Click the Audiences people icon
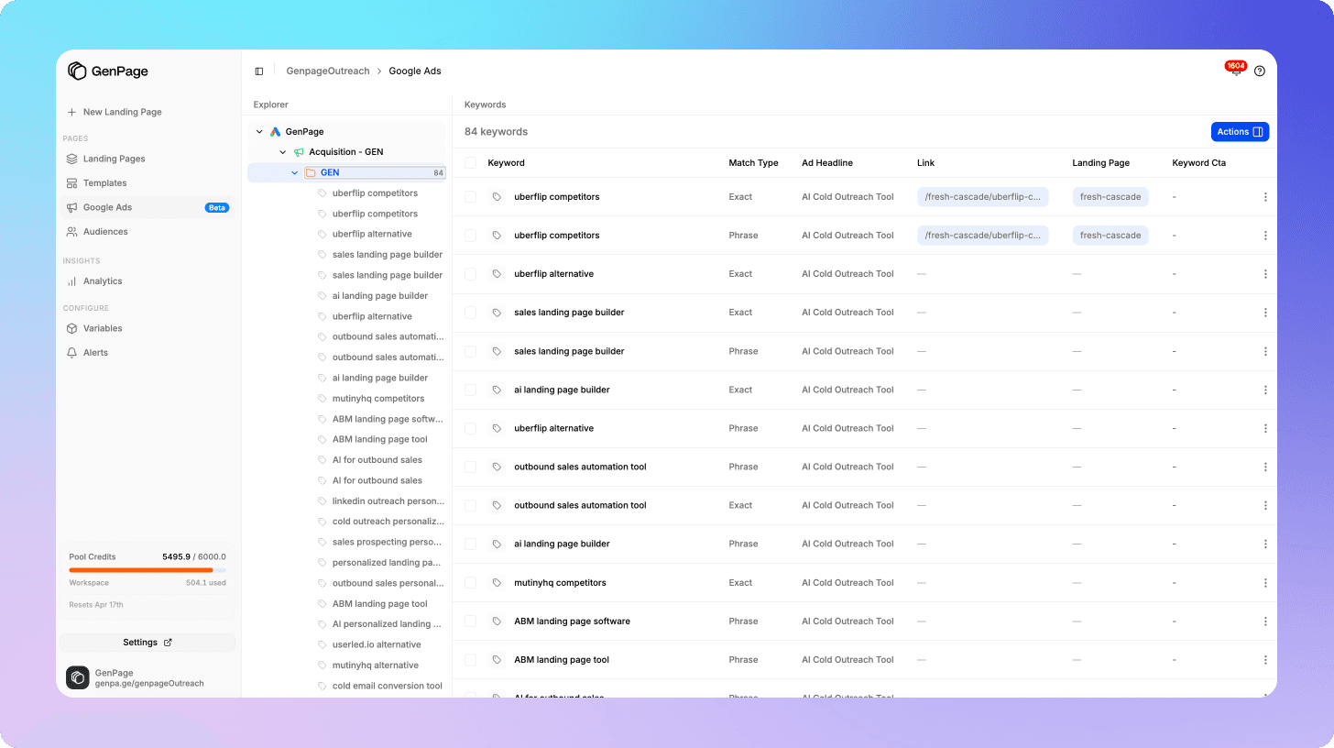This screenshot has height=748, width=1334. (71, 232)
